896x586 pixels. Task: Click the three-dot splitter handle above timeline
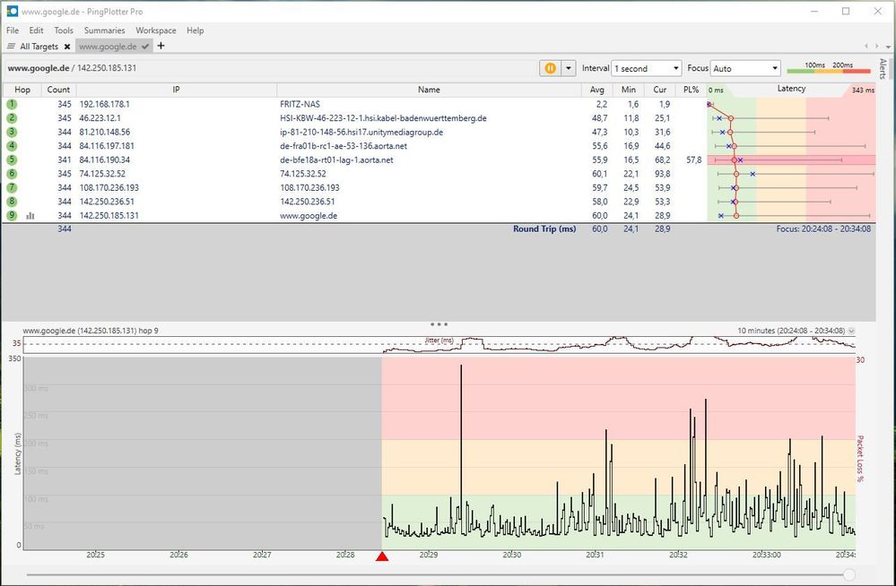point(439,323)
